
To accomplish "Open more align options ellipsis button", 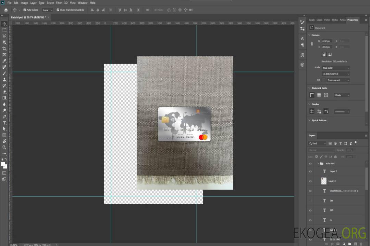I will pyautogui.click(x=147, y=10).
